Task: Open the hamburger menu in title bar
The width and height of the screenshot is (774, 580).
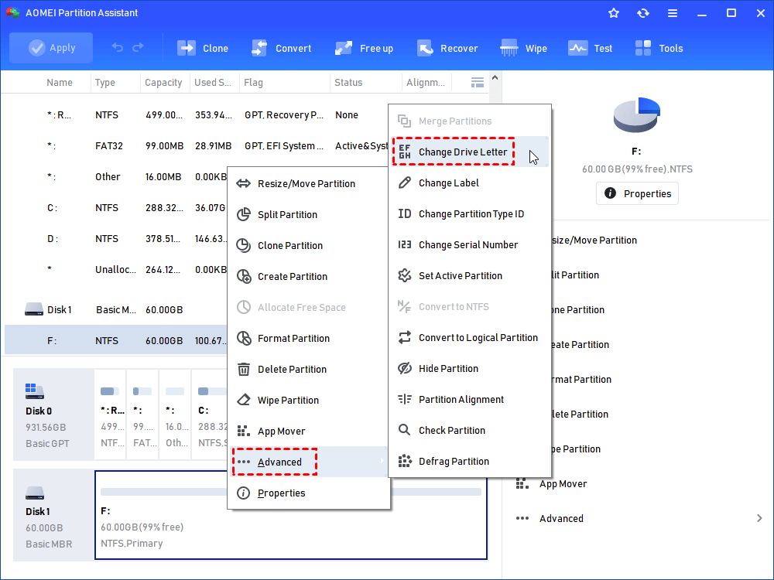Action: coord(673,13)
